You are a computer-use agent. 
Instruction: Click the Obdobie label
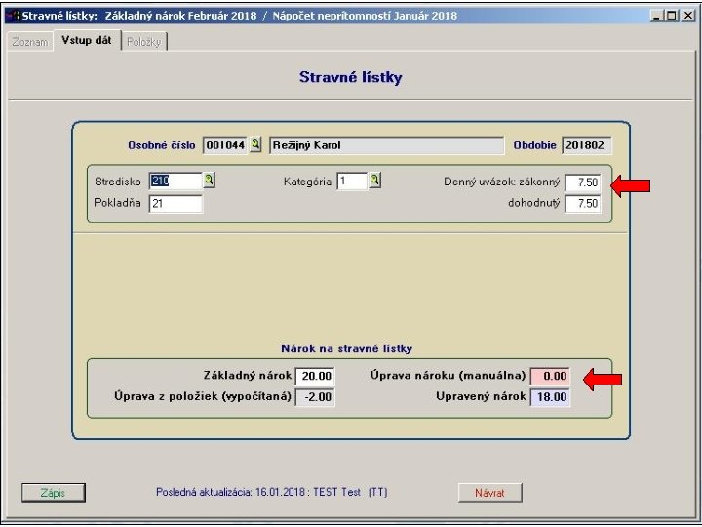tap(534, 145)
